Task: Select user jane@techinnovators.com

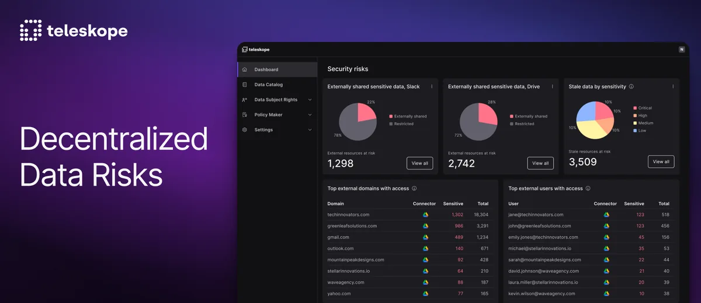Action: [x=536, y=214]
